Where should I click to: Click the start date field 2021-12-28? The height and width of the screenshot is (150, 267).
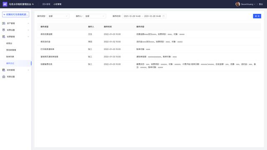point(132,16)
